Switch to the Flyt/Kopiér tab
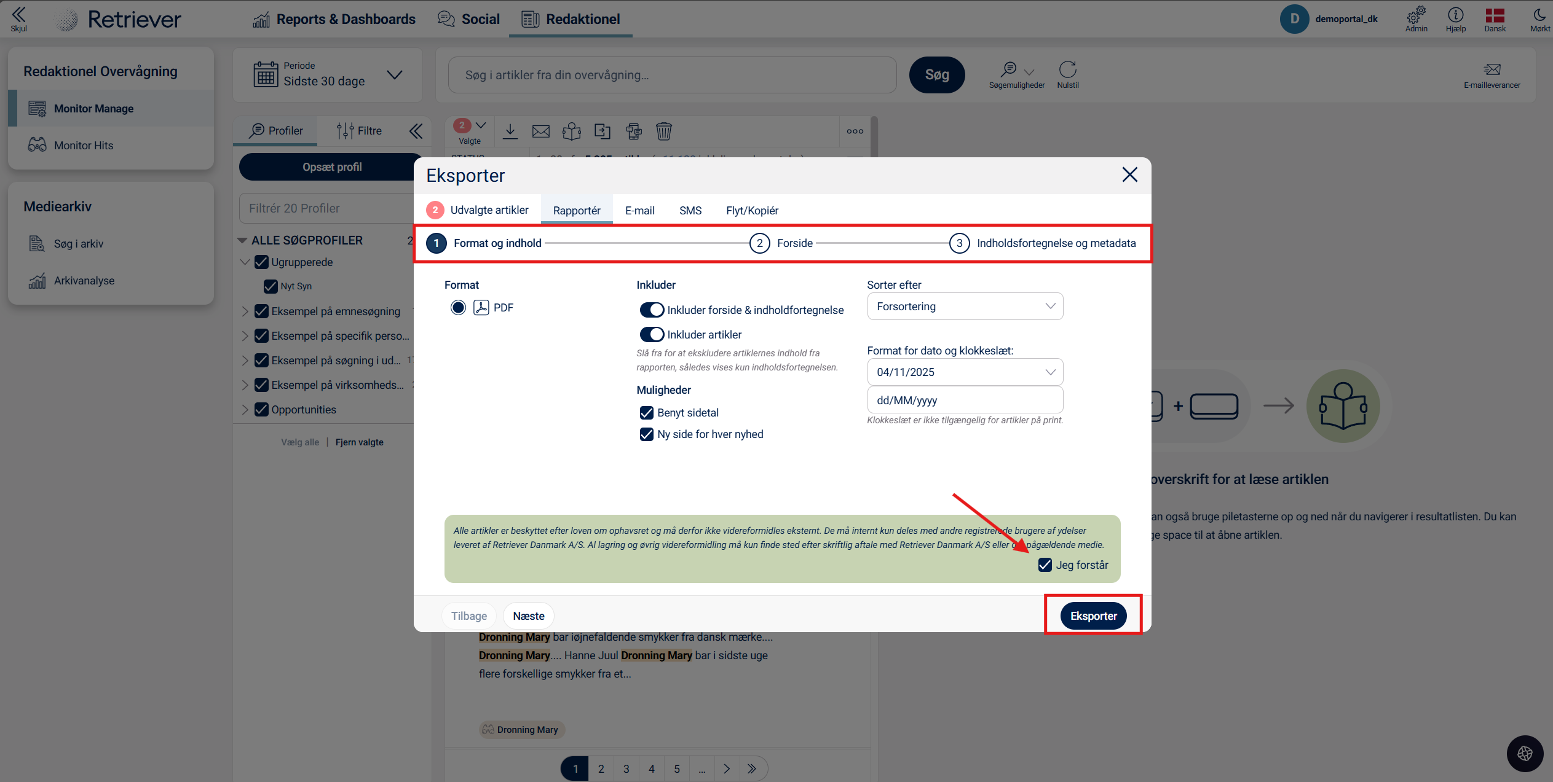This screenshot has width=1553, height=782. (x=752, y=211)
